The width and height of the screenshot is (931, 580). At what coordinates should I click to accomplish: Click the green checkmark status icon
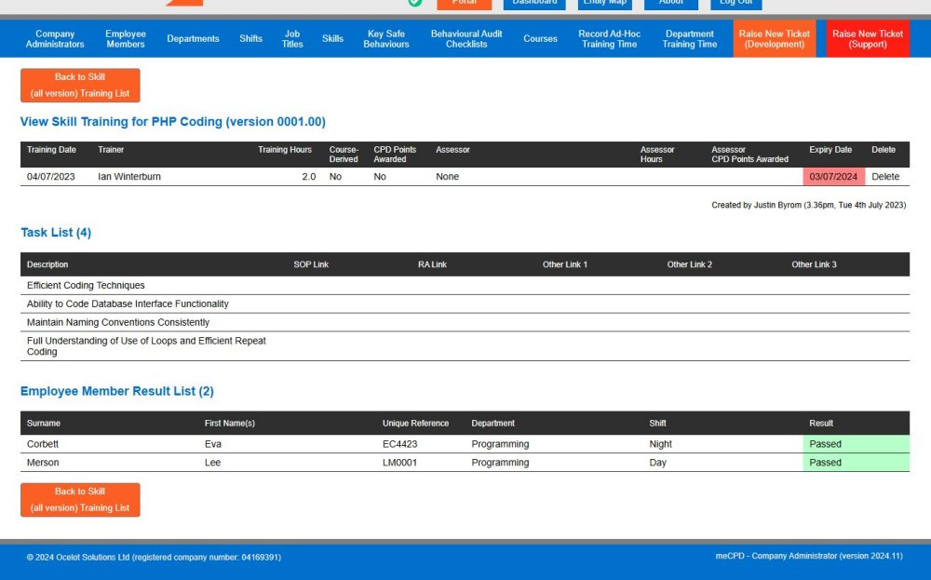pyautogui.click(x=415, y=3)
